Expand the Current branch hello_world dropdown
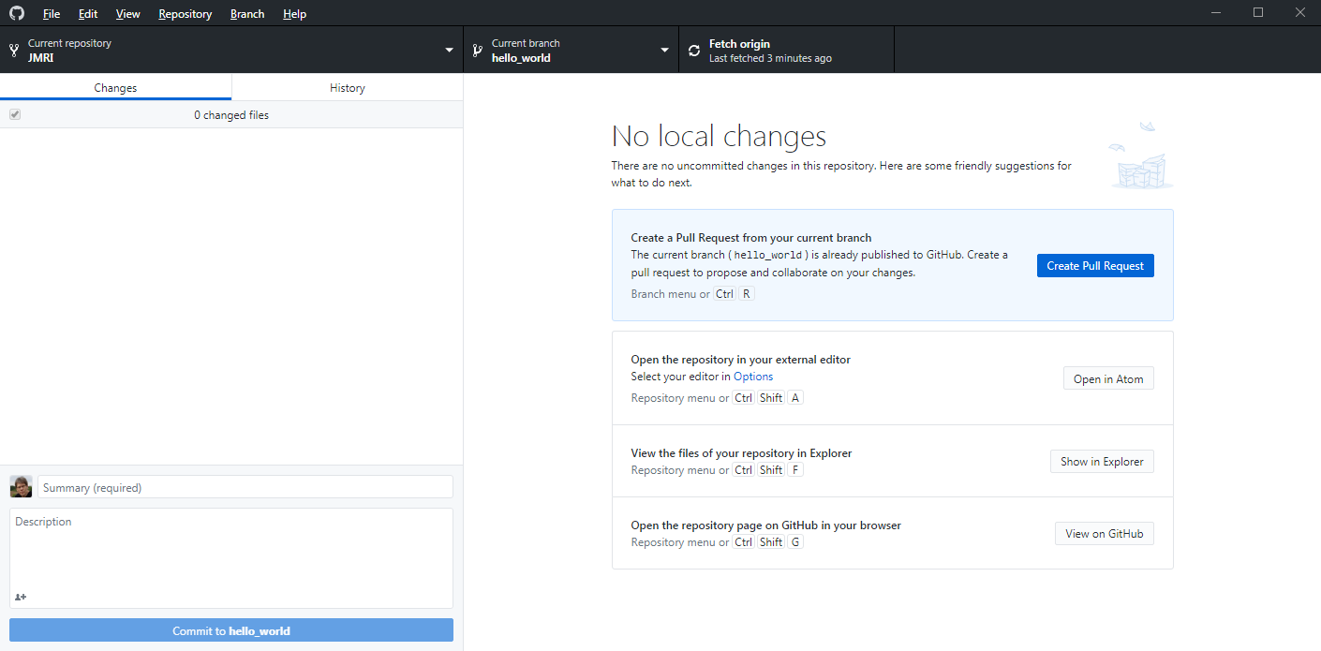This screenshot has height=651, width=1321. [664, 51]
